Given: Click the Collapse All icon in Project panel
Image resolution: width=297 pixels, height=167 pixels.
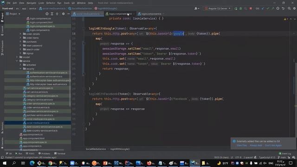Looking at the screenshot, I should coord(57,14).
